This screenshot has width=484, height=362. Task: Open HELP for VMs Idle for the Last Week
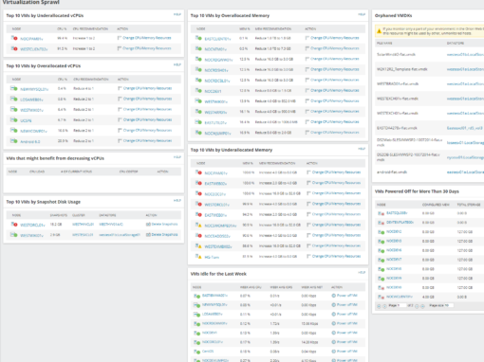tap(362, 273)
